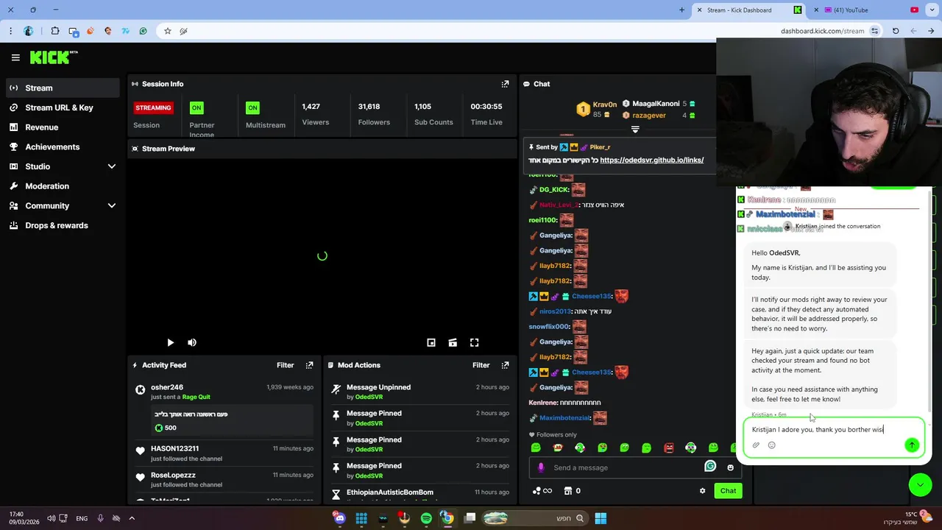Click Maximbotenzial username in chat
The image size is (942, 530).
click(564, 418)
